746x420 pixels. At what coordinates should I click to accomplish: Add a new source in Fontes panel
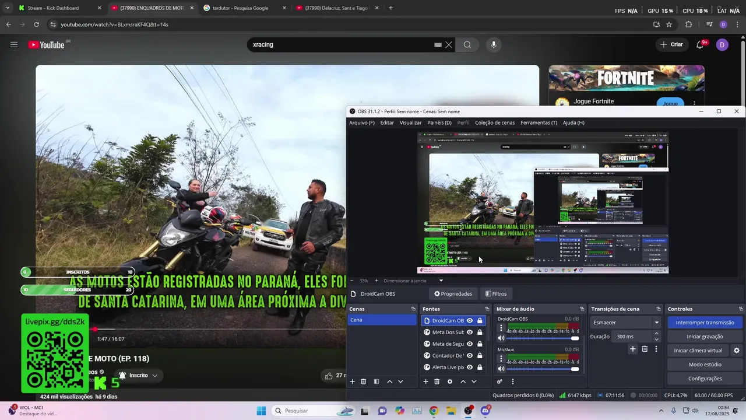click(x=425, y=381)
